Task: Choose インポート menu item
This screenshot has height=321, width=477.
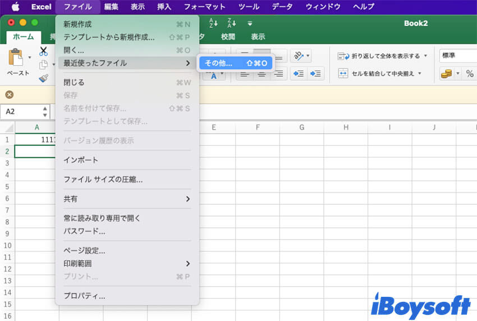Action: [127, 160]
